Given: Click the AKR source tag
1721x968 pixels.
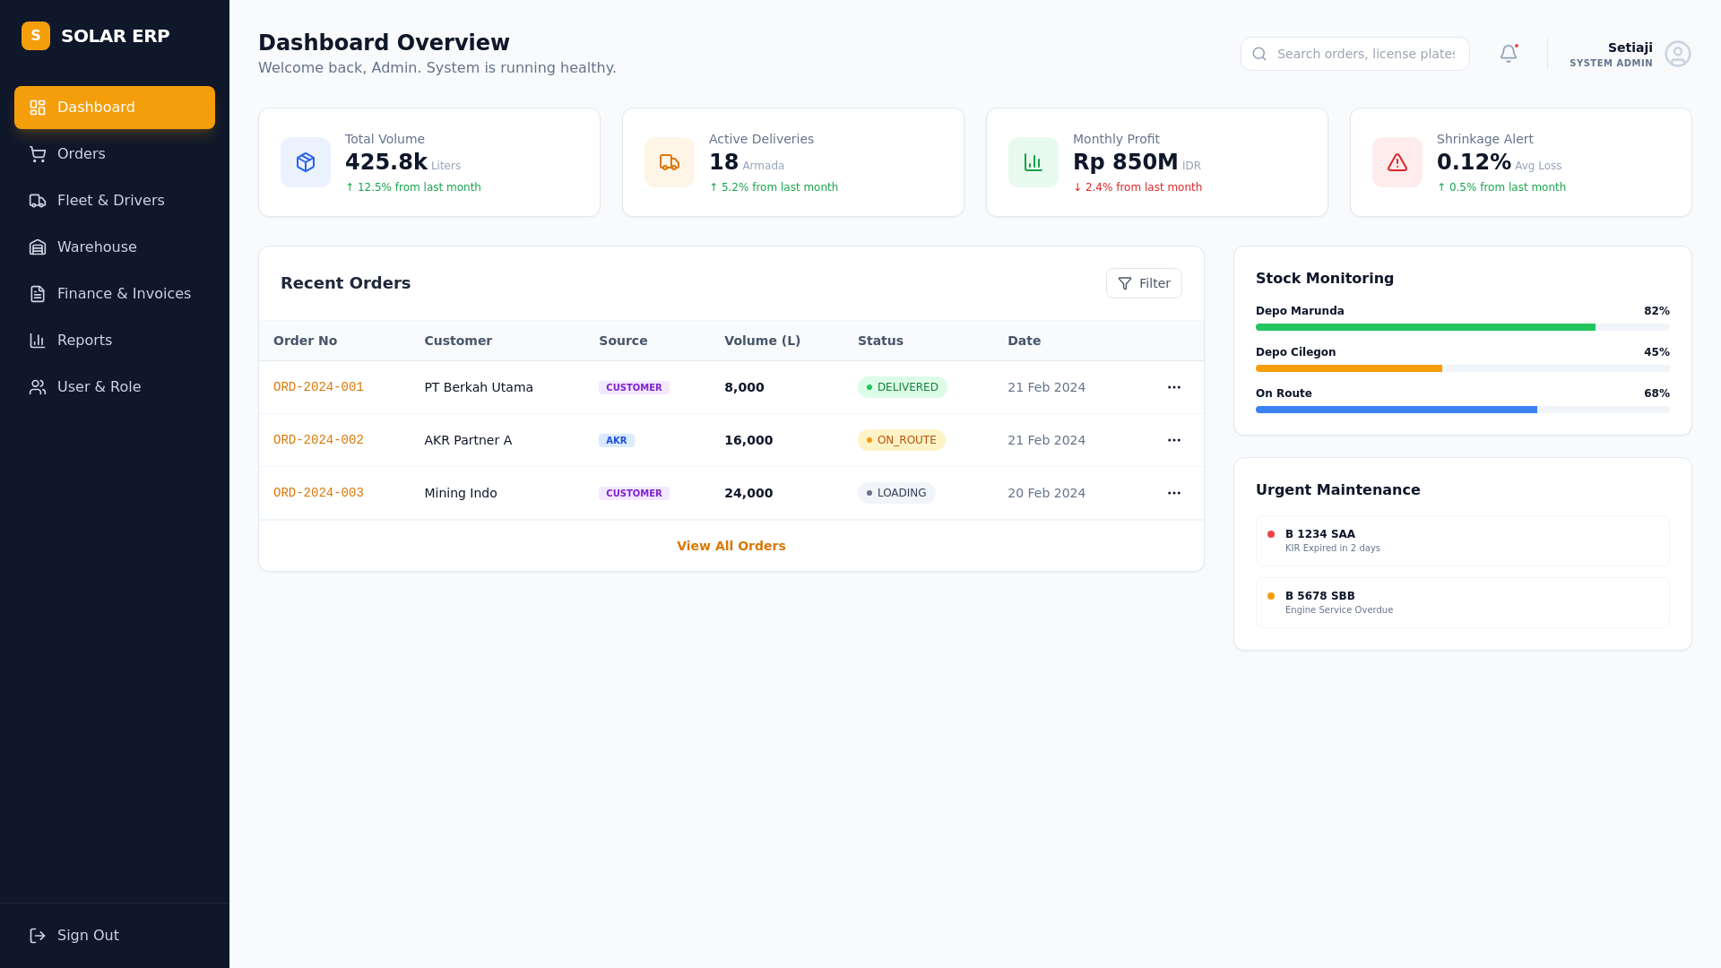Looking at the screenshot, I should pos(617,440).
